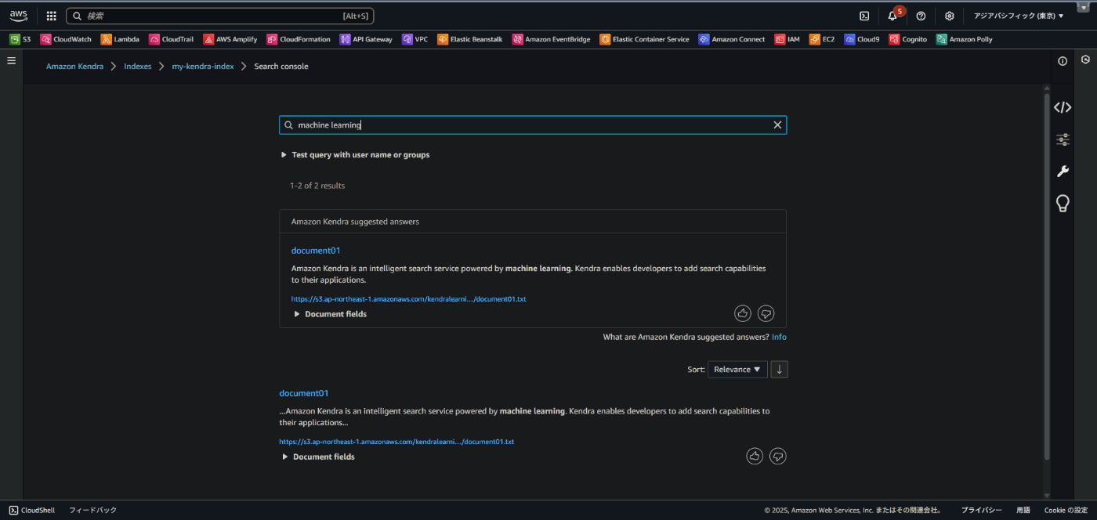Focus the Kendra query search field
The height and width of the screenshot is (520, 1097).
tap(533, 125)
